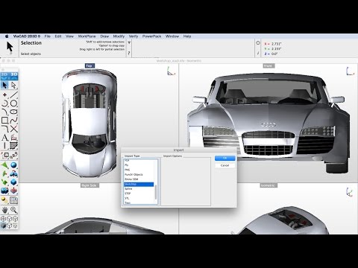The height and width of the screenshot is (268, 358).
Task: Select the hatch fill tool
Action: (13, 146)
